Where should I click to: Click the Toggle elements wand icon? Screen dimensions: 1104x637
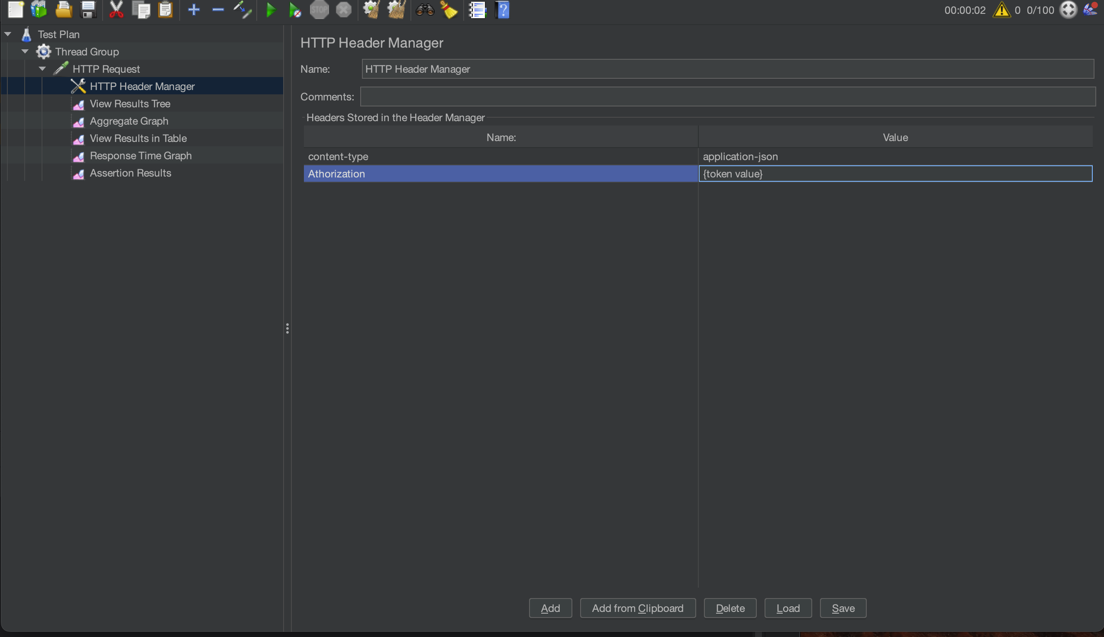(242, 10)
